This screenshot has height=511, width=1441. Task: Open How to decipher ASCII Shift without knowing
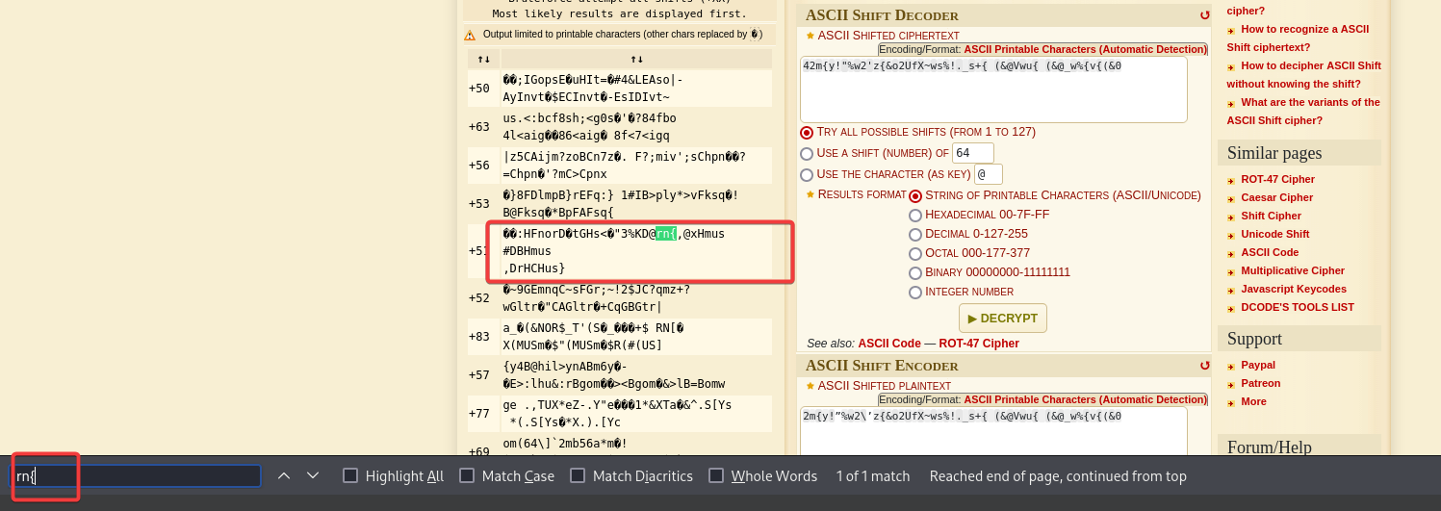point(1303,75)
